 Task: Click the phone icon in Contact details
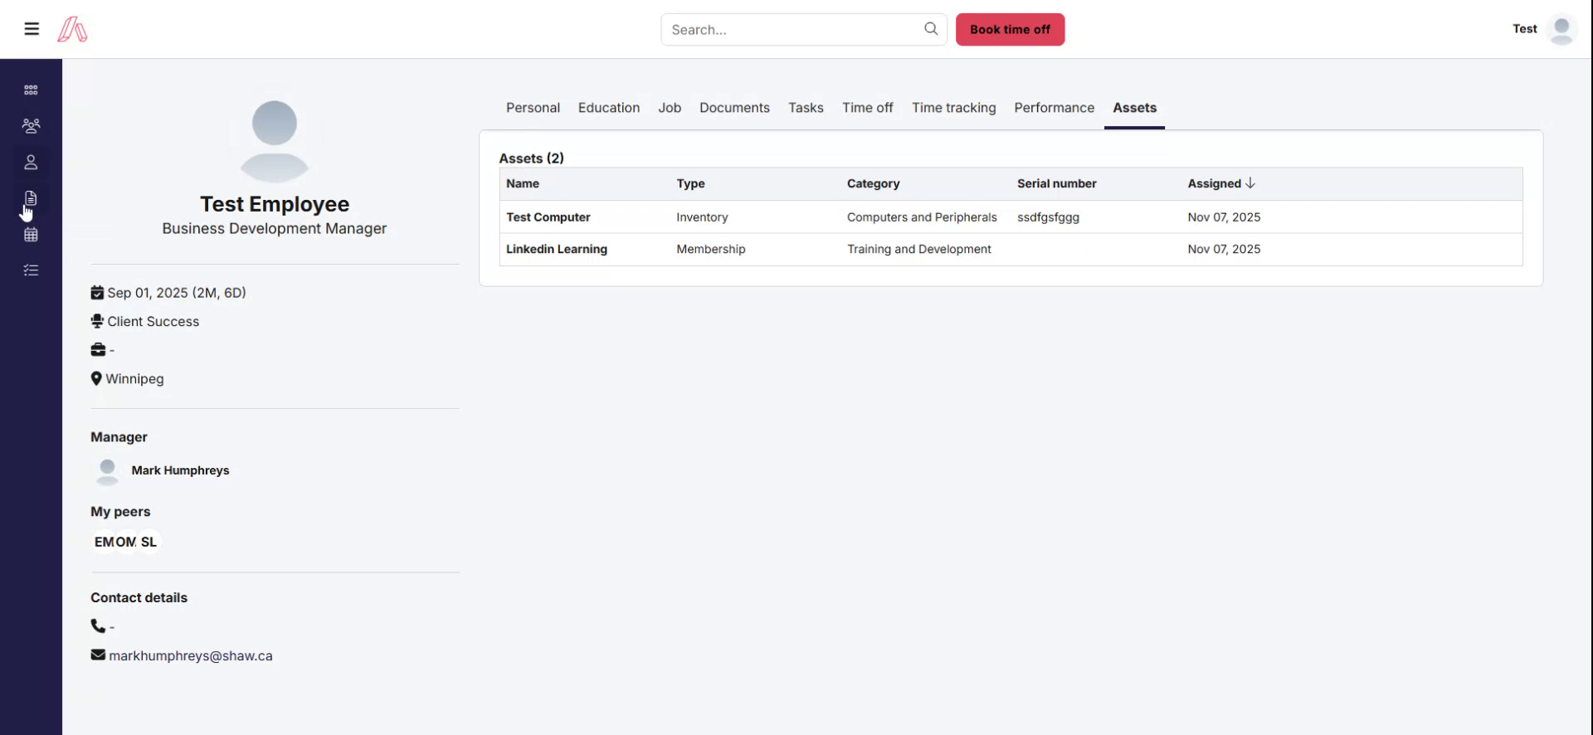98,626
